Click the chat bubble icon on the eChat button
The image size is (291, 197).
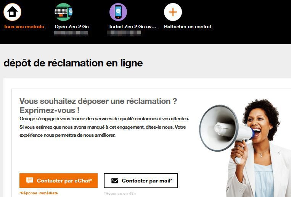click(x=30, y=180)
